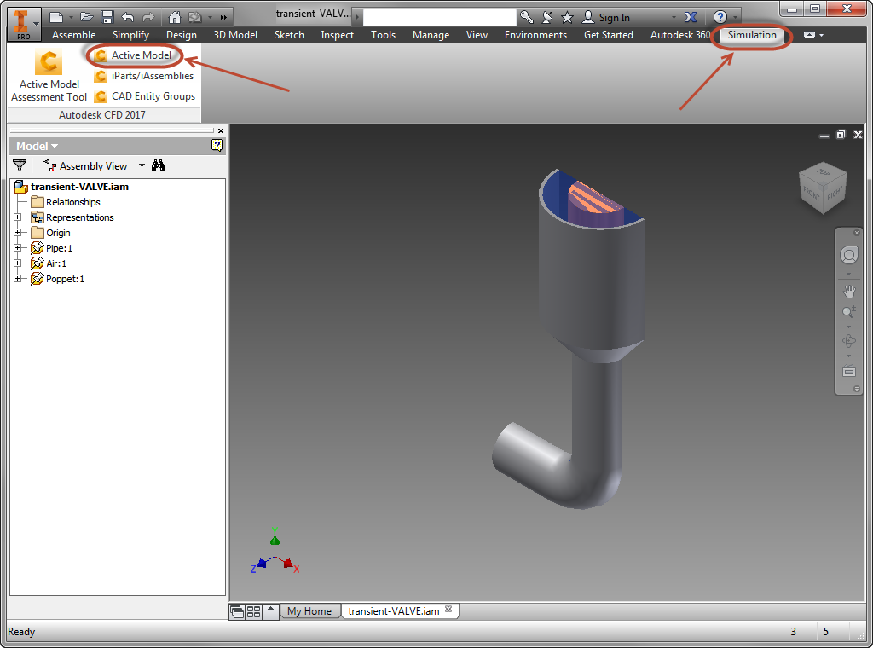Switch to the Simulation ribbon tab
The height and width of the screenshot is (648, 873).
pyautogui.click(x=752, y=34)
